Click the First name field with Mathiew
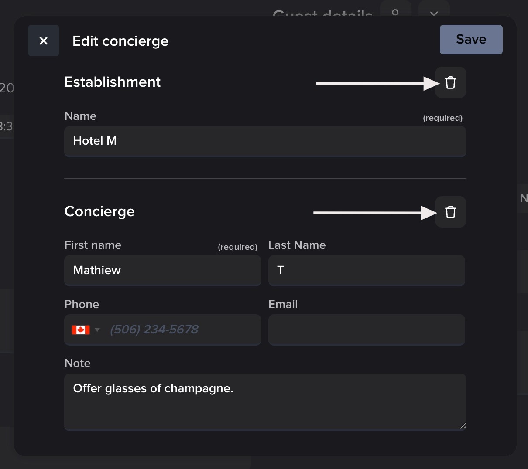Viewport: 528px width, 469px height. click(x=162, y=270)
